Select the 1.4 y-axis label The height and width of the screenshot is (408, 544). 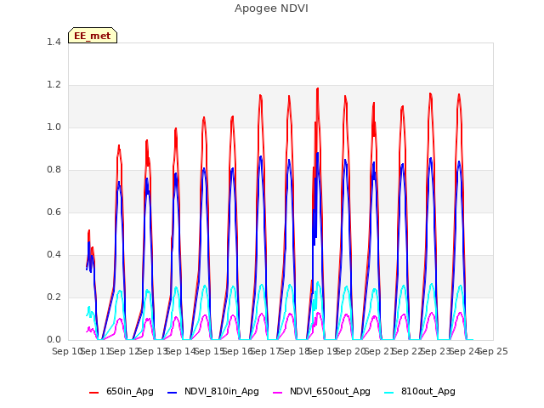tap(54, 42)
